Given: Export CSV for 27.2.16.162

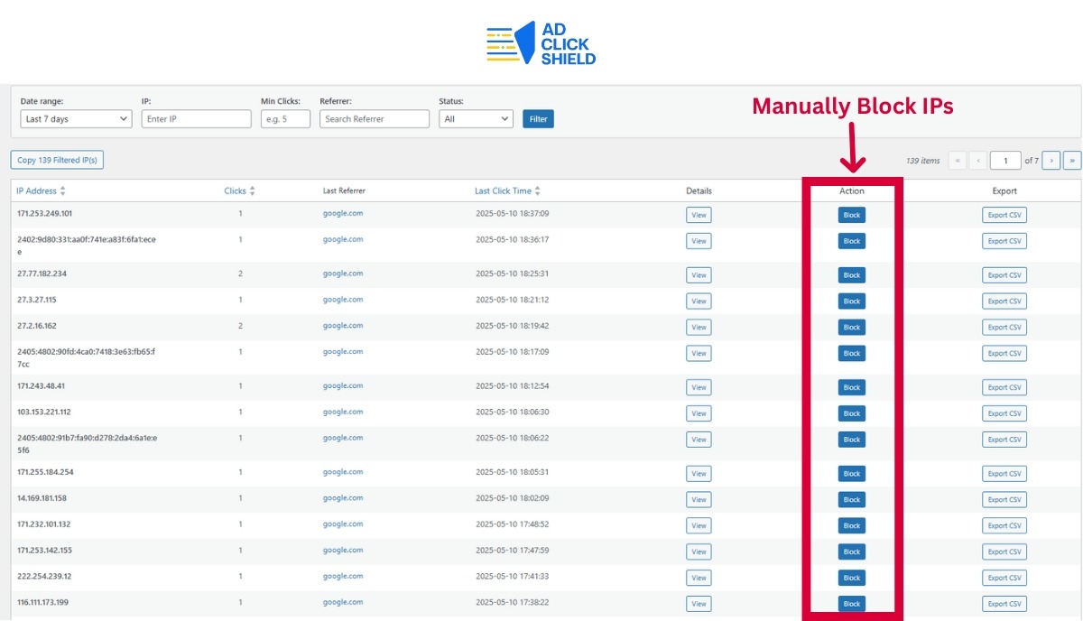Looking at the screenshot, I should [x=1004, y=328].
